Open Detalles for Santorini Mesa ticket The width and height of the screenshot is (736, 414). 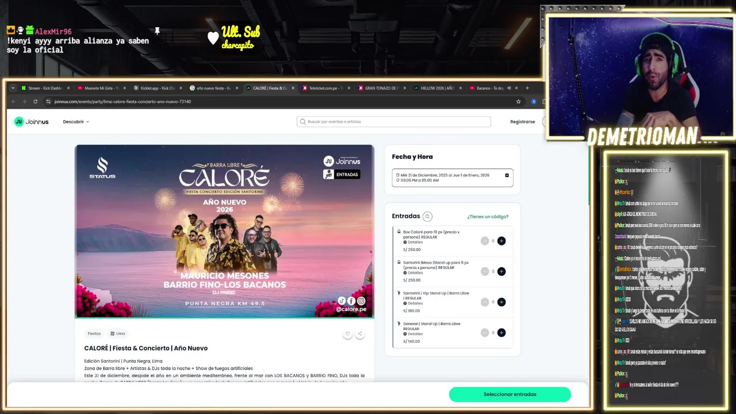coord(413,273)
